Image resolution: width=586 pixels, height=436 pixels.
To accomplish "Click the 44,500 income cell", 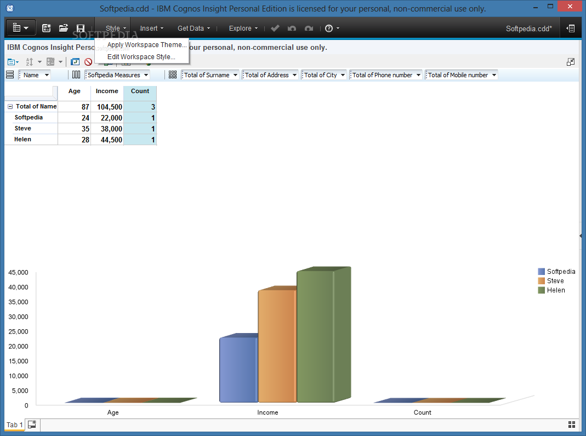I will pos(107,140).
